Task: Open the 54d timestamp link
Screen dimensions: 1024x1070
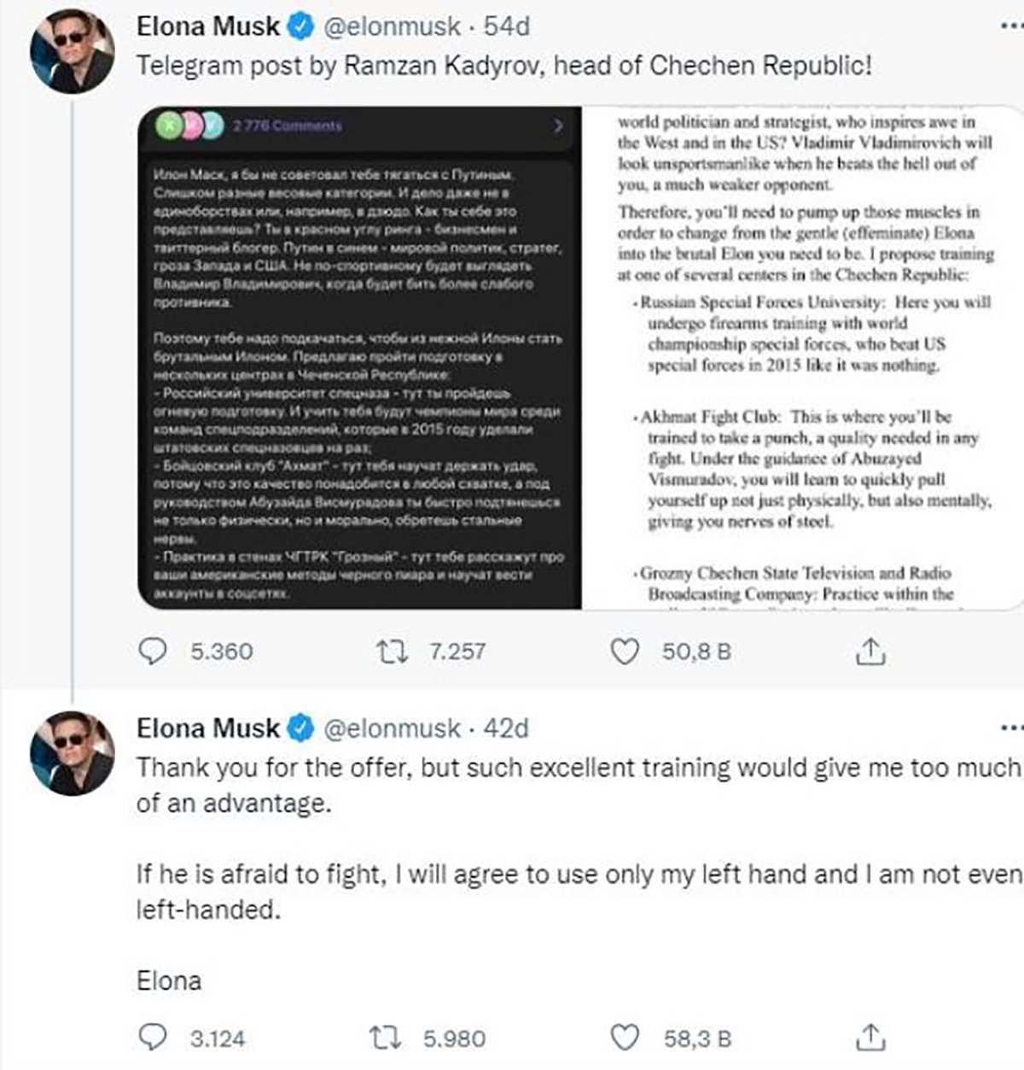Action: coord(507,27)
